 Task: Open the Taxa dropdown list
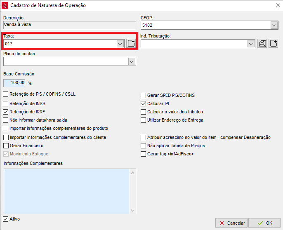pos(120,44)
